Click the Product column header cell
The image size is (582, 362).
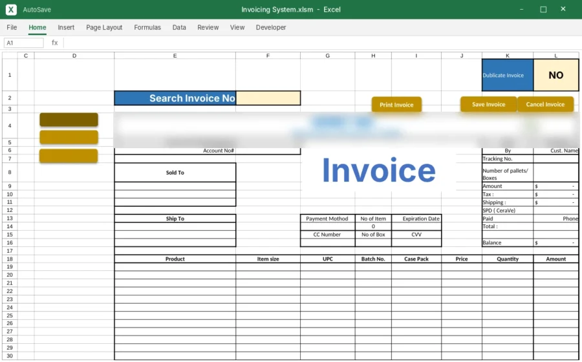click(x=175, y=259)
